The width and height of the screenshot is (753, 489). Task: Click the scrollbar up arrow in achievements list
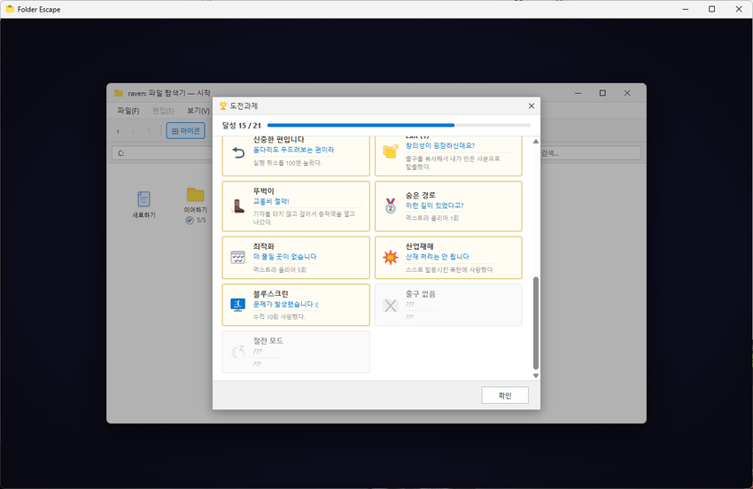tap(536, 141)
